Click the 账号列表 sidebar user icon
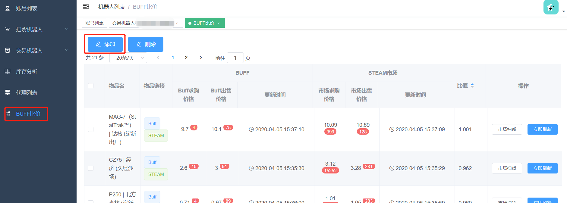Image resolution: width=567 pixels, height=203 pixels. pyautogui.click(x=8, y=8)
